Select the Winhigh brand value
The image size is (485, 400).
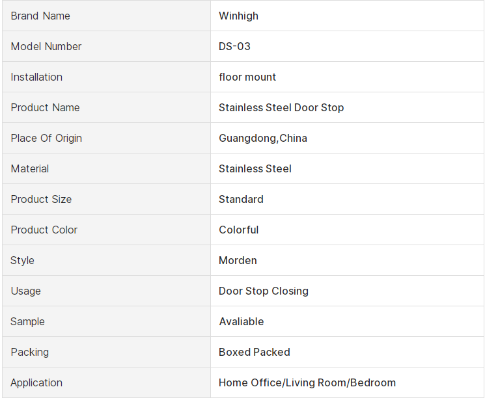pos(238,16)
